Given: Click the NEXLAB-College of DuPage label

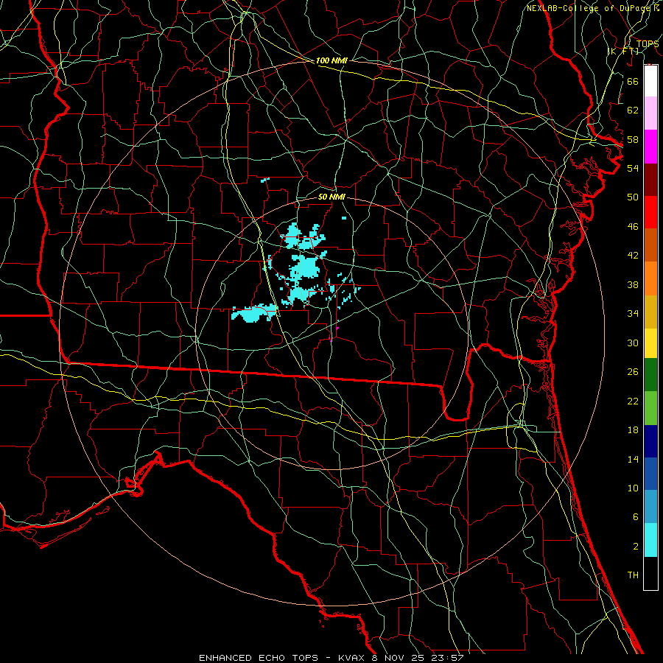Looking at the screenshot, I should tap(589, 8).
